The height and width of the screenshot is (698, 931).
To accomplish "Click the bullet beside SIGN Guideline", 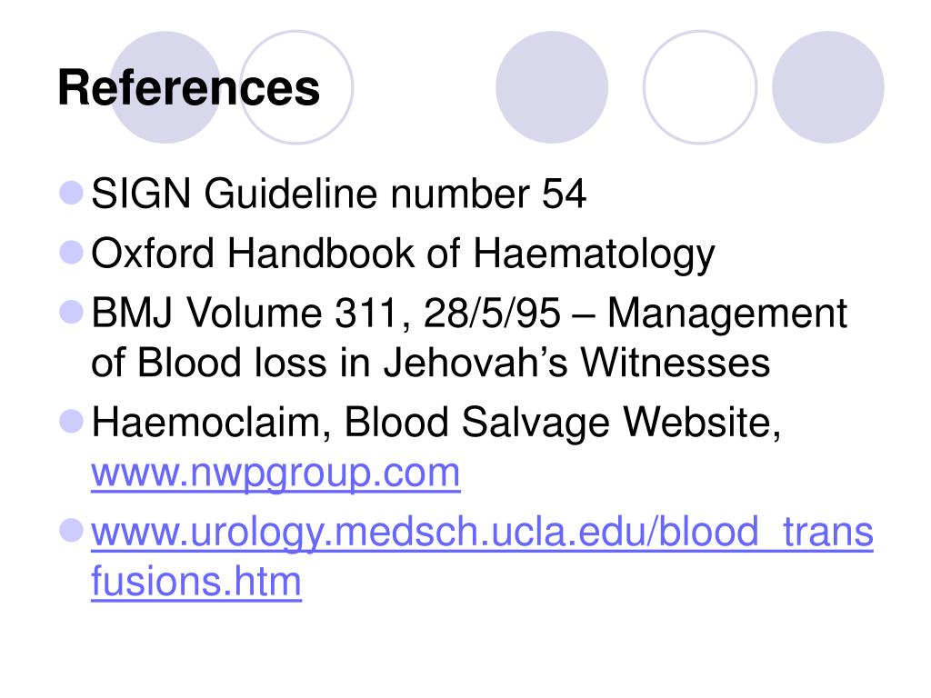I will 71,193.
